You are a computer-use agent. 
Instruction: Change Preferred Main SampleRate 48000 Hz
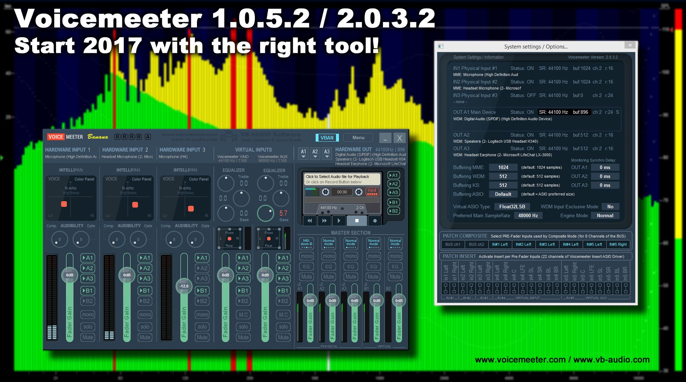[528, 215]
